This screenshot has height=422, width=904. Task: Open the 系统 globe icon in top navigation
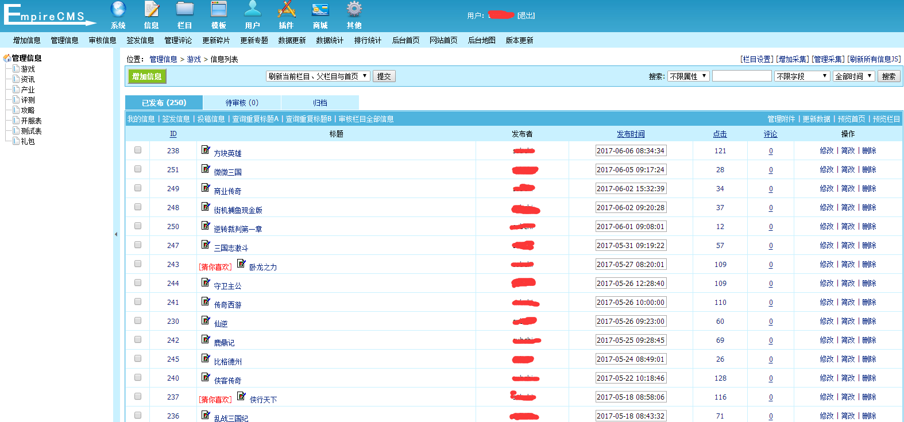tap(118, 10)
